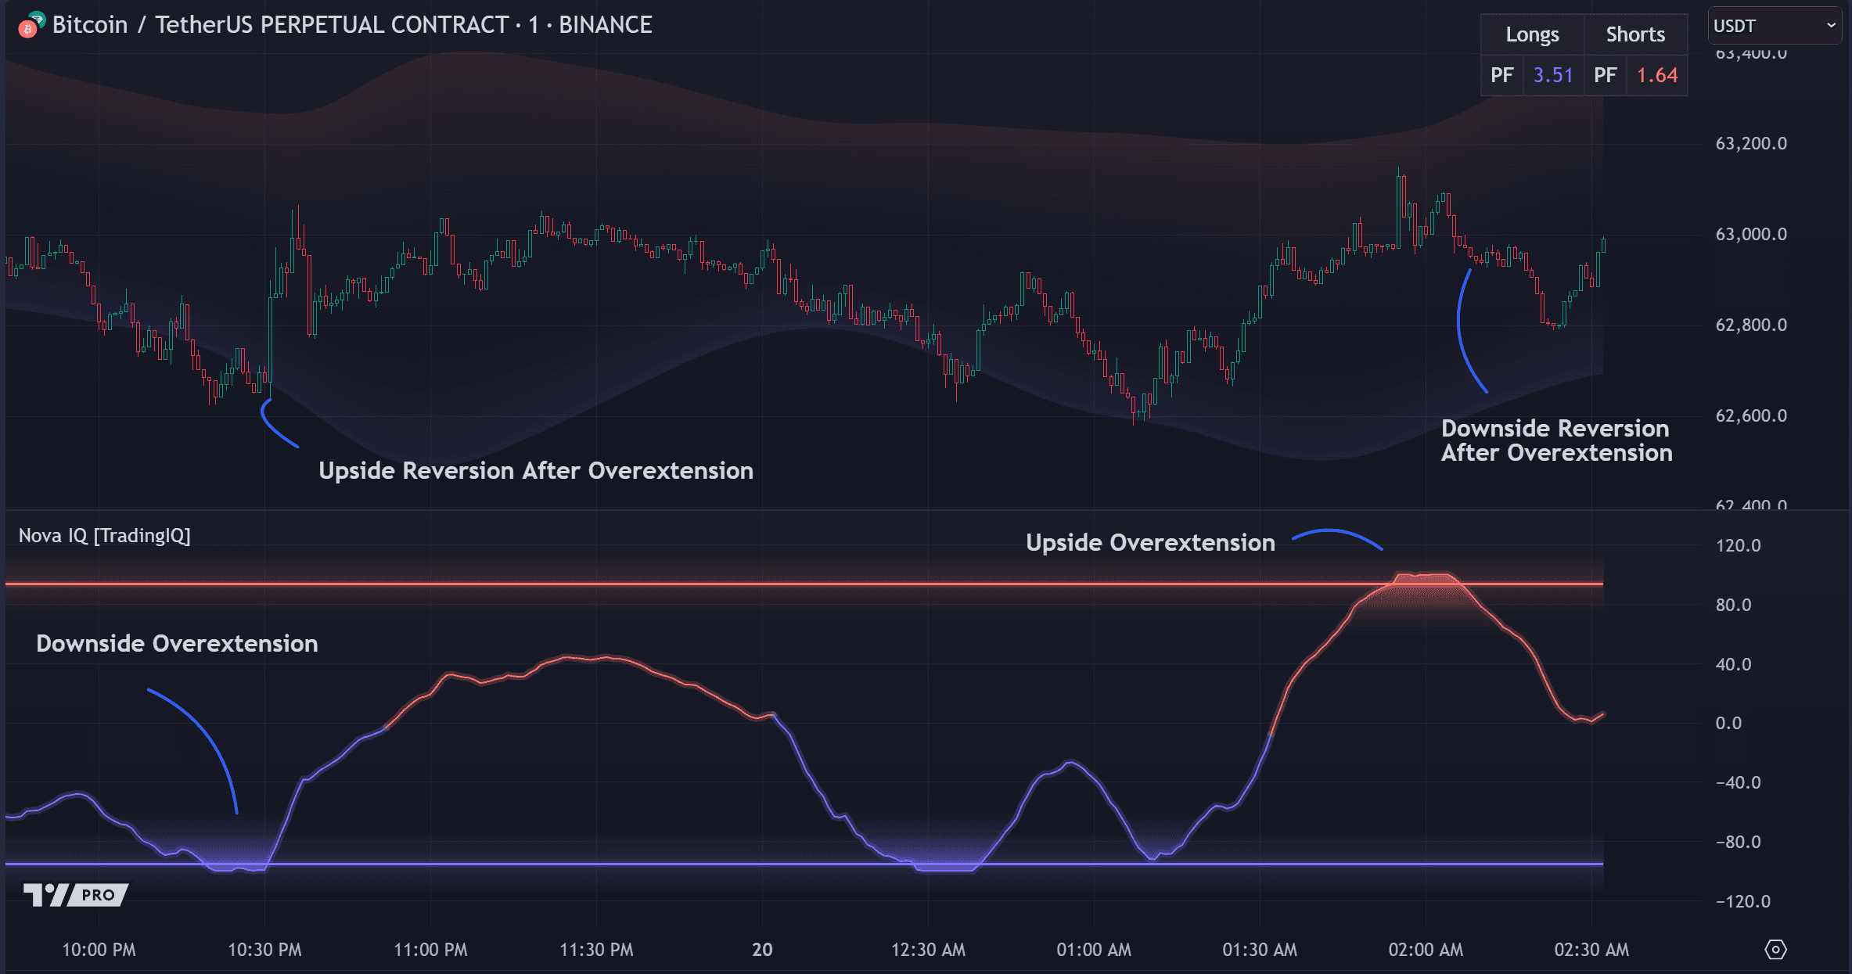Image resolution: width=1852 pixels, height=974 pixels.
Task: Click the Bitcoin / TetherUS PERPETUAL CONTRACT title
Action: [x=352, y=25]
